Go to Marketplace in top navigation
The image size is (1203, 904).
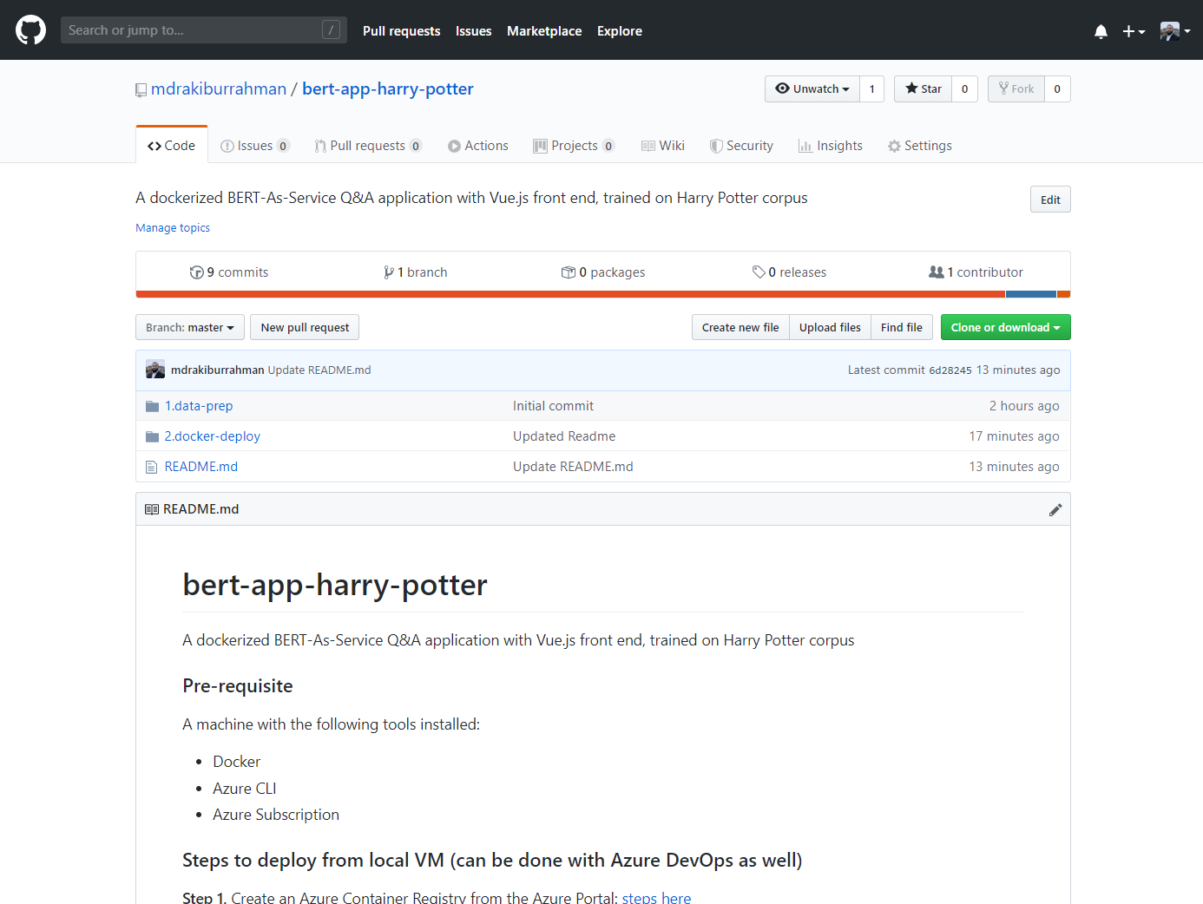(x=544, y=31)
